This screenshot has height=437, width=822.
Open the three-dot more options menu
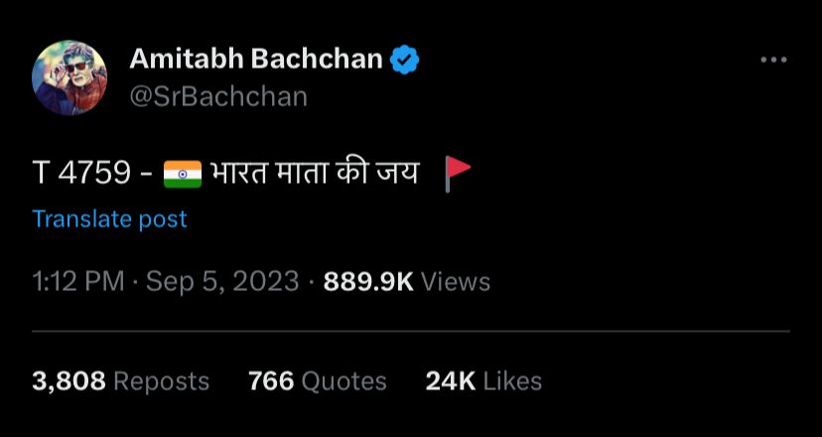coord(773,60)
